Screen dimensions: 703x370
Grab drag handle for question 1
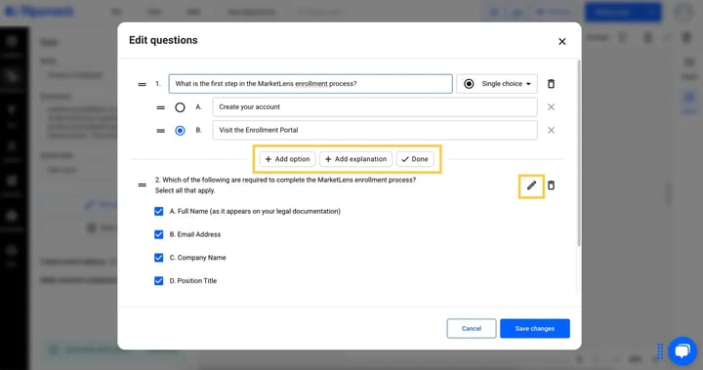143,84
